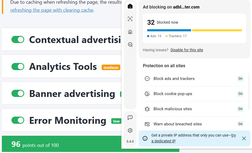
Task: Click the cookie icon beside Block cookie pop-ups
Action: pos(147,94)
